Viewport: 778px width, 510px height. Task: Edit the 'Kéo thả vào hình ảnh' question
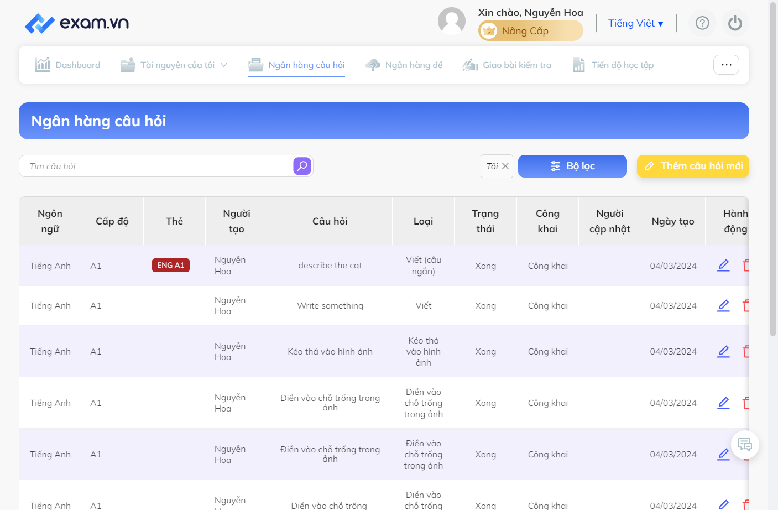pos(723,351)
